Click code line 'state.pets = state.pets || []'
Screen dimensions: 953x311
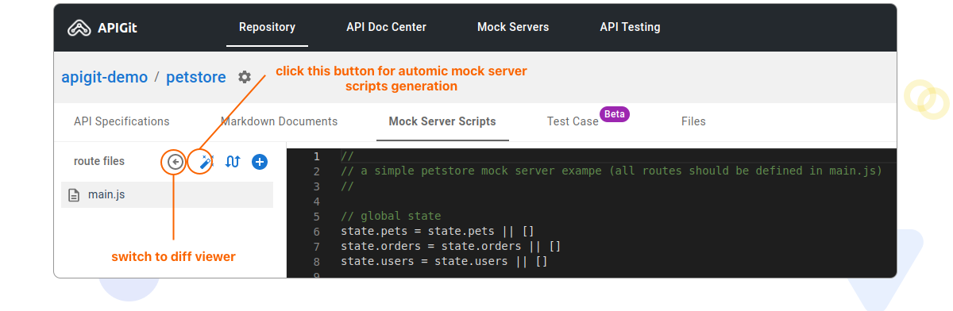(x=438, y=231)
